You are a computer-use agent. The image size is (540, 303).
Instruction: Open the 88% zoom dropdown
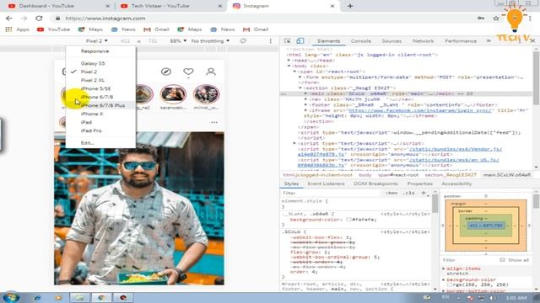178,41
